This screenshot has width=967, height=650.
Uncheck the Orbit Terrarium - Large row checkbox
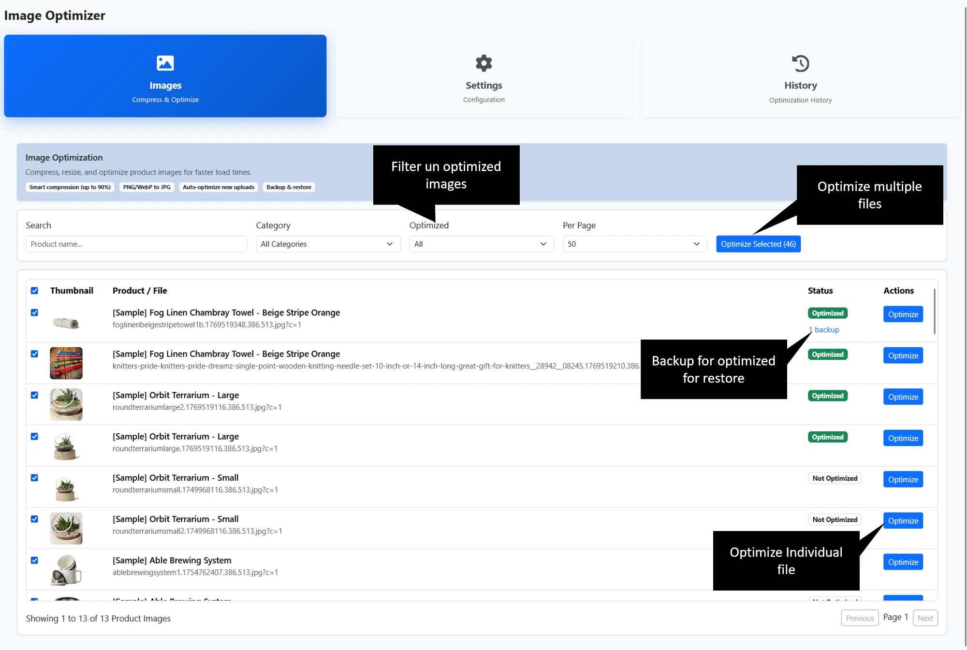[x=34, y=395]
